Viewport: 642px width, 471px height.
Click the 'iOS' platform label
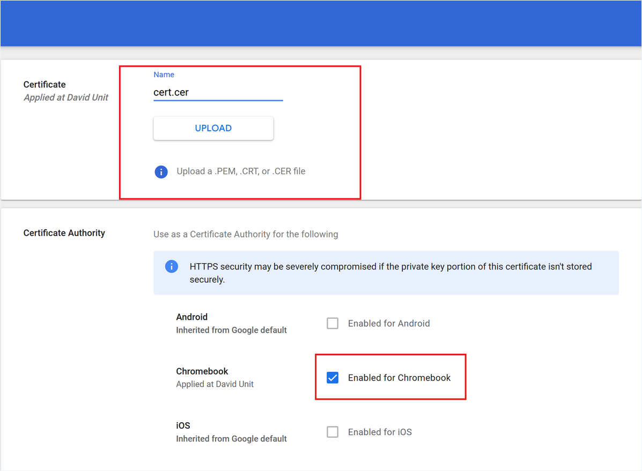click(x=183, y=425)
